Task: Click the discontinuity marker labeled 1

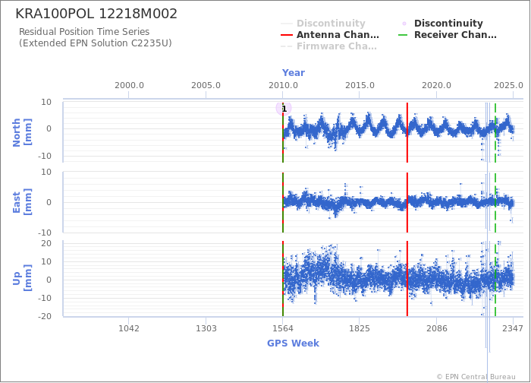Action: coord(284,109)
